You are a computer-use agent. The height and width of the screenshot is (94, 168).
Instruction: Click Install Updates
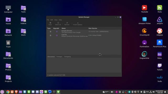pyautogui.click(x=78, y=24)
